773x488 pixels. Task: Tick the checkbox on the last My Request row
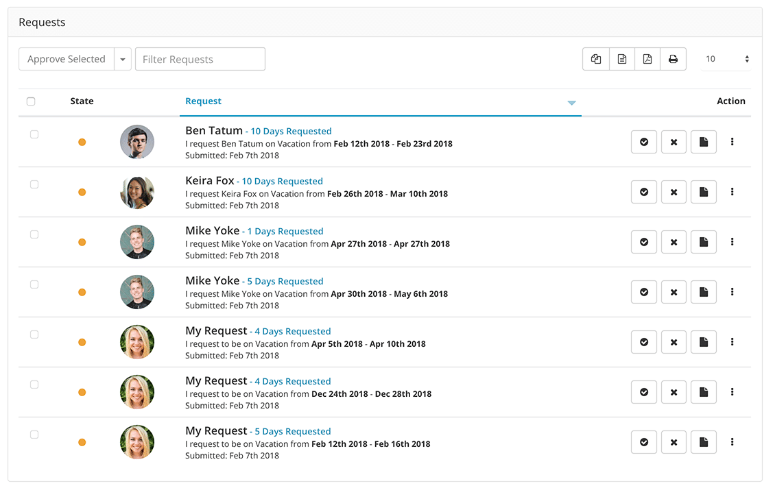point(34,434)
